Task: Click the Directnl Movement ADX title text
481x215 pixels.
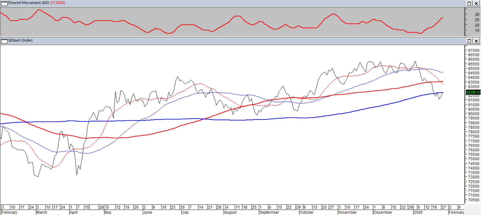Action: pos(28,3)
